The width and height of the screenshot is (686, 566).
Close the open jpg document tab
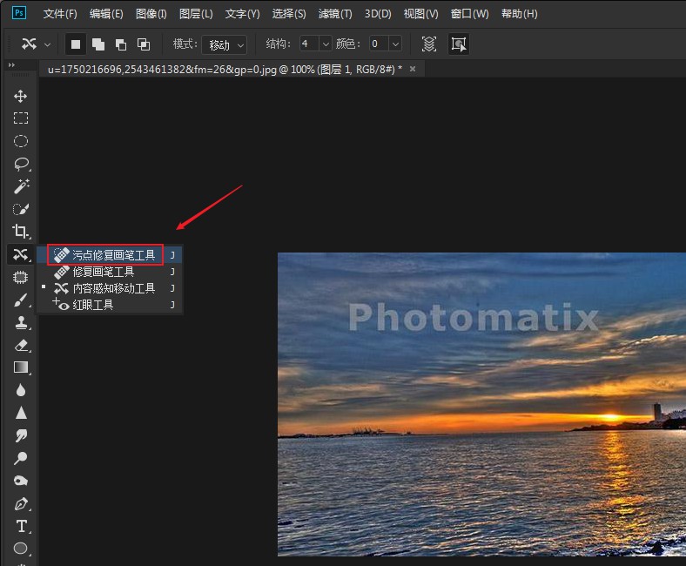coord(413,69)
